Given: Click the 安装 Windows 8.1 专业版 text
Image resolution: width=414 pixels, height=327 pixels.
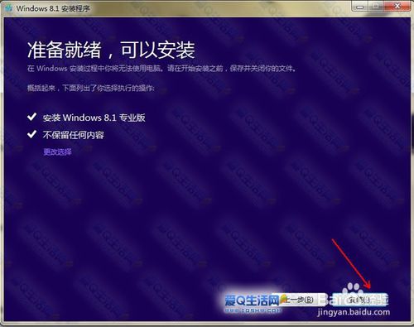Looking at the screenshot, I should pyautogui.click(x=94, y=118).
